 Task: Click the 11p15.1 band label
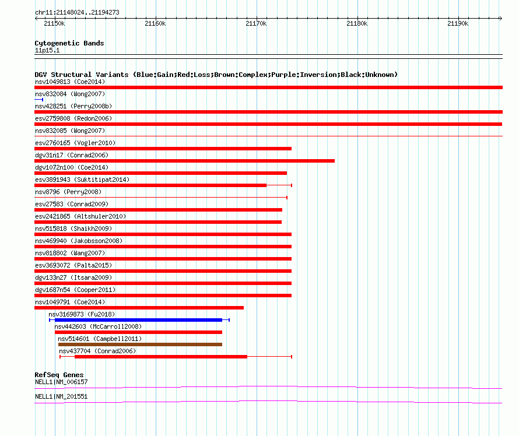point(47,50)
